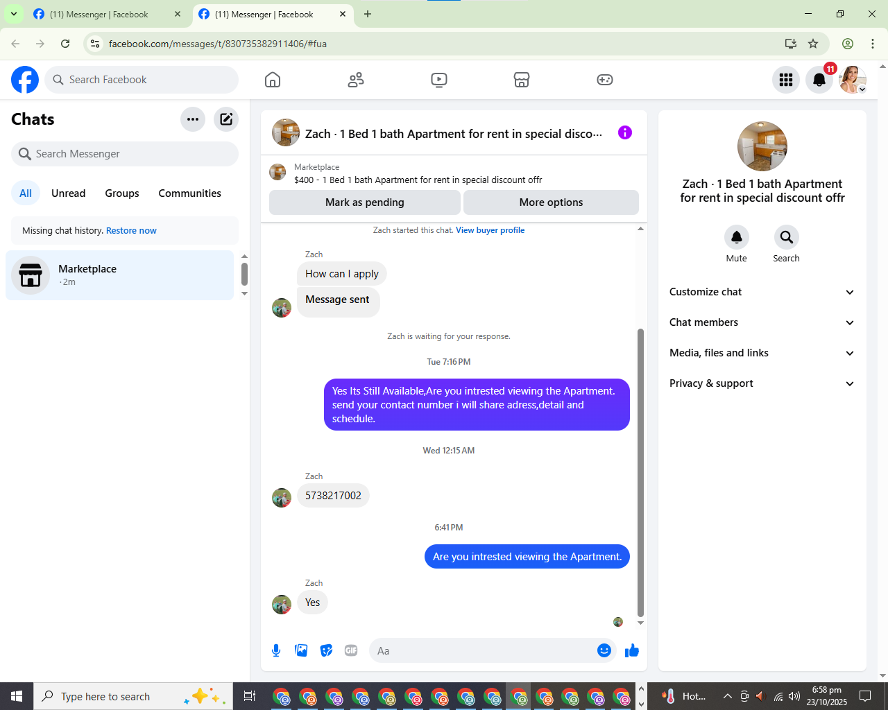Expand Media, files and links section
Screen dimensions: 888x710
[x=762, y=353]
